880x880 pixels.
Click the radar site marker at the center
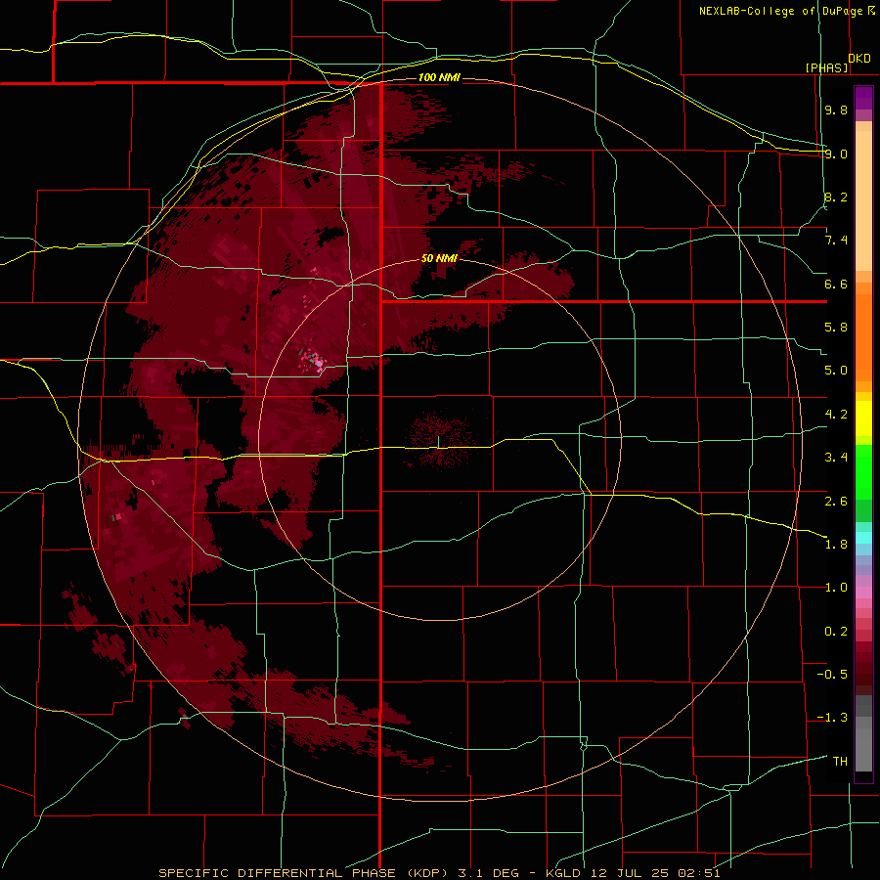tap(438, 442)
